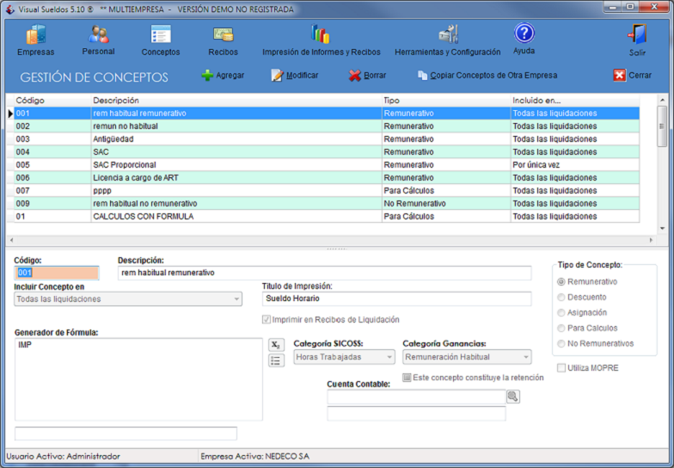Click the Cuenta Contable search magnifier icon
674x468 pixels.
click(513, 397)
